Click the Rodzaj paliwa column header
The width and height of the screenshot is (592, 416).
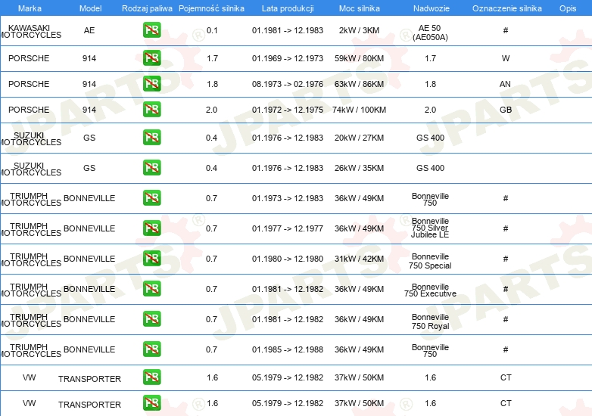point(147,8)
